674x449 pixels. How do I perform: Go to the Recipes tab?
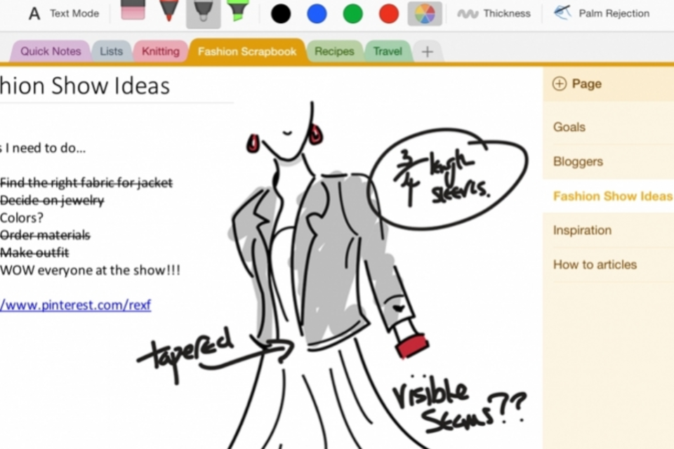point(334,51)
